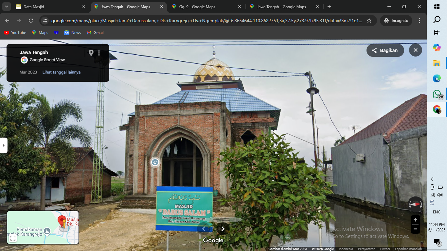Click the circular photo marker near mosque arch
Viewport: 447px width, 251px height.
pos(155,162)
